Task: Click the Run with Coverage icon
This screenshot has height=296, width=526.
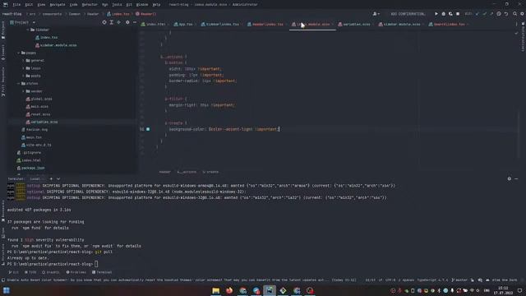Action: [x=450, y=14]
